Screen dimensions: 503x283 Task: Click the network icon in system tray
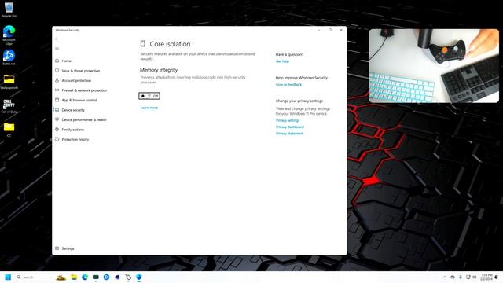[468, 277]
